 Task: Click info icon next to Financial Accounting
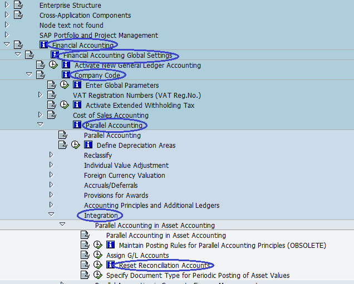click(43, 44)
